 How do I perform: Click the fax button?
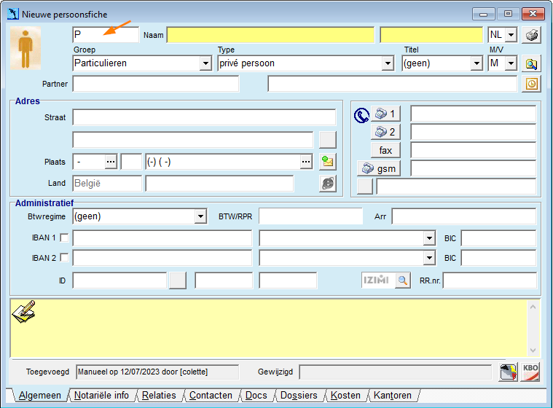385,150
